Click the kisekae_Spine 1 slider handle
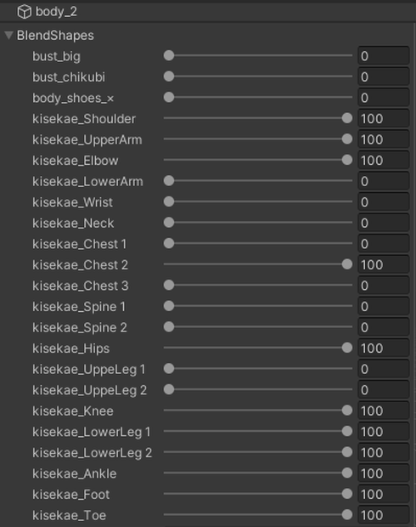 coord(169,306)
